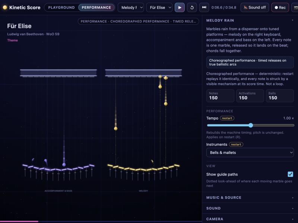Click the skip-to-end icon button
Image resolution: width=298 pixels, height=223 pixels.
[204, 7]
